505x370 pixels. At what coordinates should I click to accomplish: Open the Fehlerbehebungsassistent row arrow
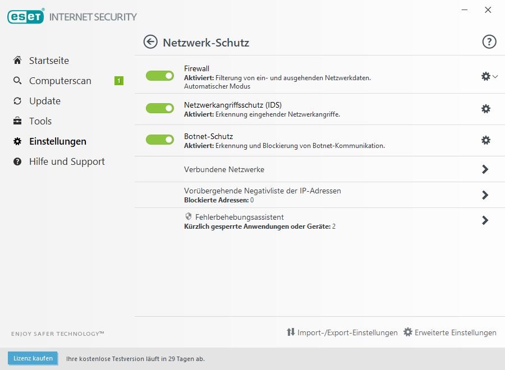pyautogui.click(x=485, y=221)
